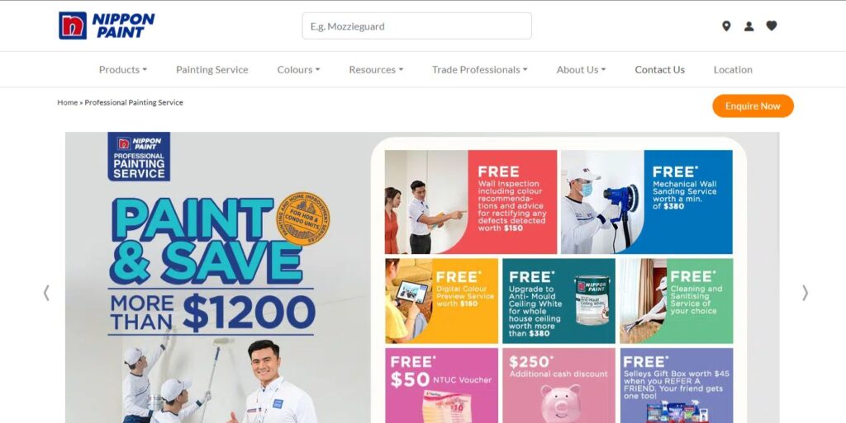The width and height of the screenshot is (846, 423).
Task: Click the orange HDB & Condo seal
Action: [x=303, y=219]
